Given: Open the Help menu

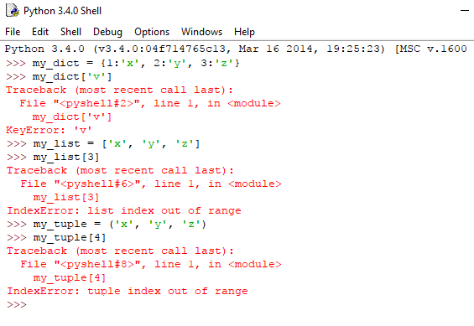Looking at the screenshot, I should pos(244,32).
